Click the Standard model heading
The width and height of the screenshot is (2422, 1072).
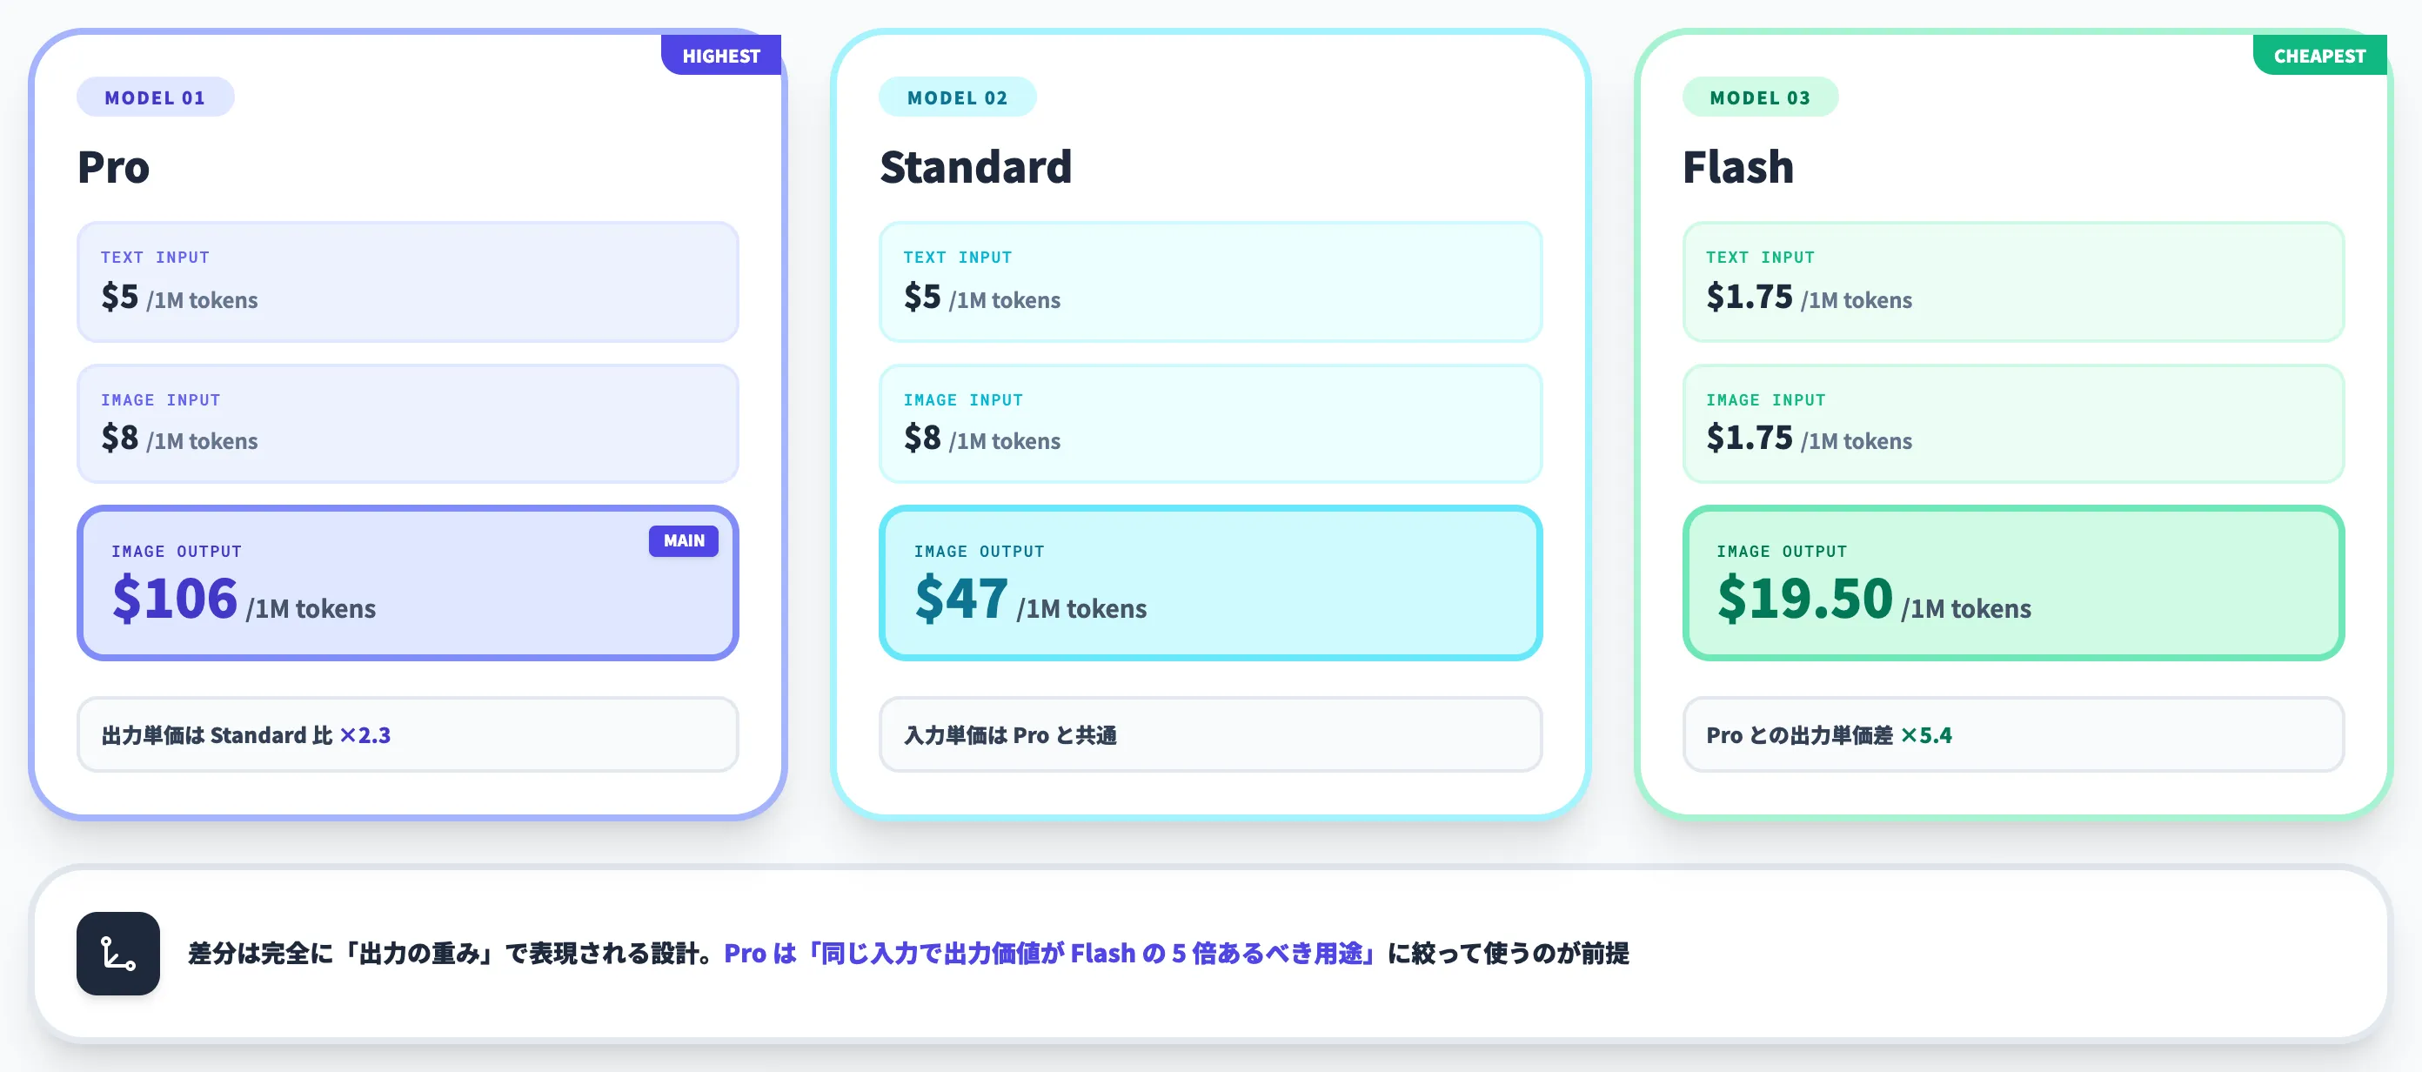click(976, 167)
